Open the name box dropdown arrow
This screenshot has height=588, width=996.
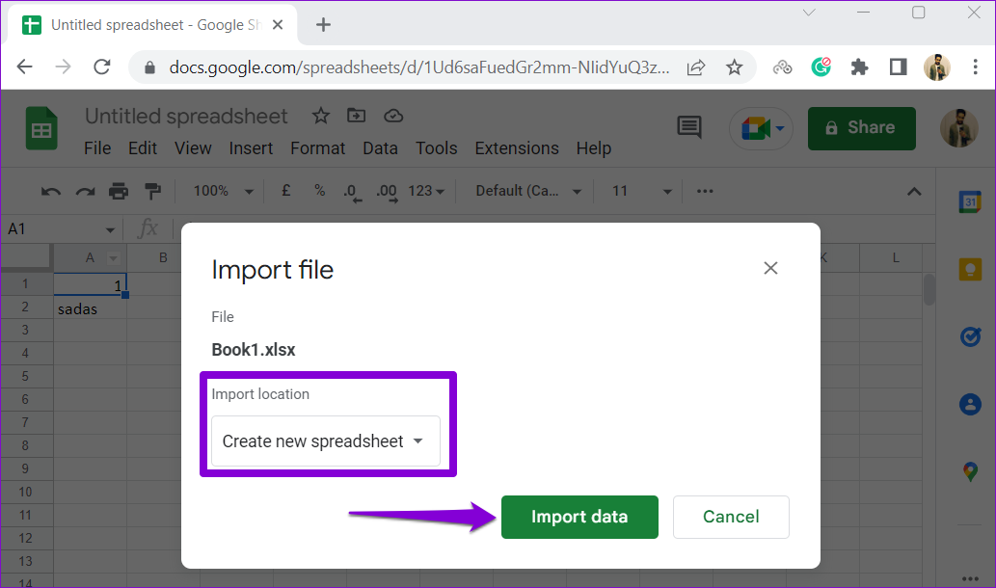tap(110, 229)
